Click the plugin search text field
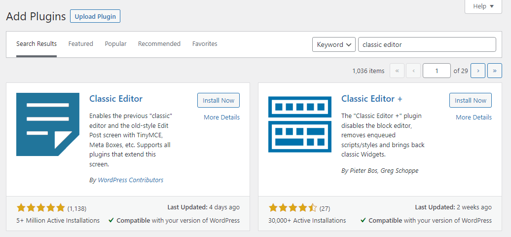The width and height of the screenshot is (511, 237). pyautogui.click(x=427, y=44)
